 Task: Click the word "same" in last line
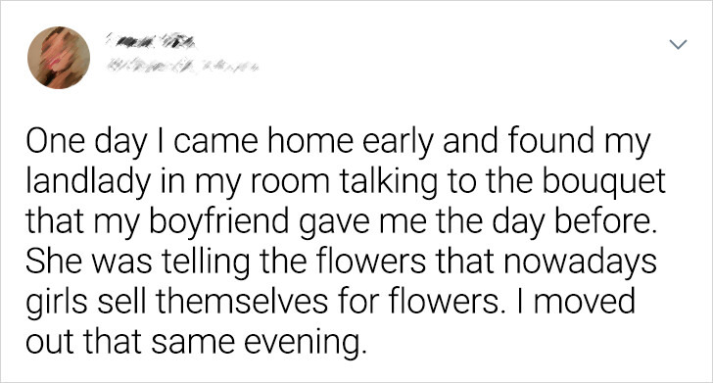193,341
